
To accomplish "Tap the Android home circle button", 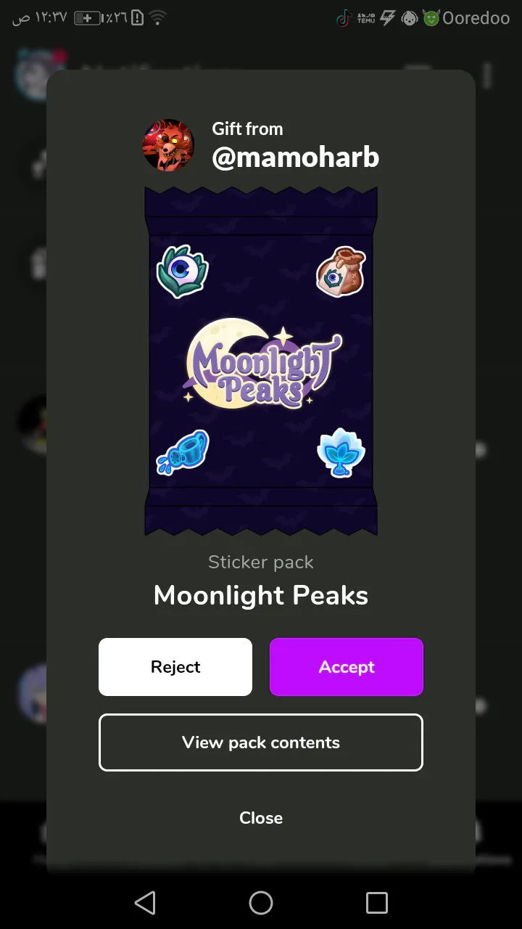I will 261,903.
